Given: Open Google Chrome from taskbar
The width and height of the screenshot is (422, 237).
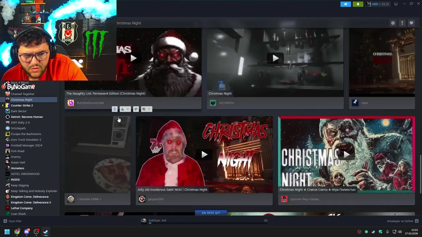Looking at the screenshot, I should (x=17, y=232).
